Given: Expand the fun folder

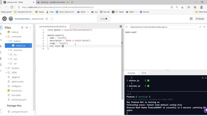Looking at the screenshot, I should [x=8, y=54].
